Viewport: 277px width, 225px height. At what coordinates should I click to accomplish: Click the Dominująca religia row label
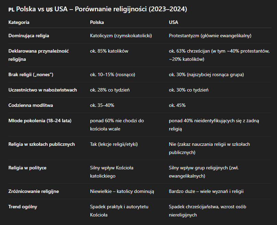(31, 36)
